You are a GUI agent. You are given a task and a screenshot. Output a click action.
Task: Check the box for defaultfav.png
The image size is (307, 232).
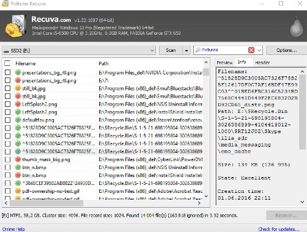[7, 120]
